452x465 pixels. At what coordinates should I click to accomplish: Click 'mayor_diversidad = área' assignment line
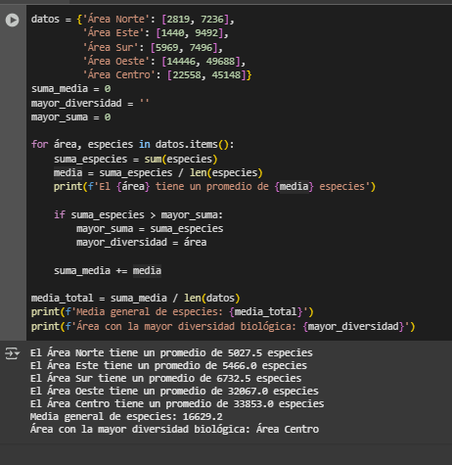point(141,243)
